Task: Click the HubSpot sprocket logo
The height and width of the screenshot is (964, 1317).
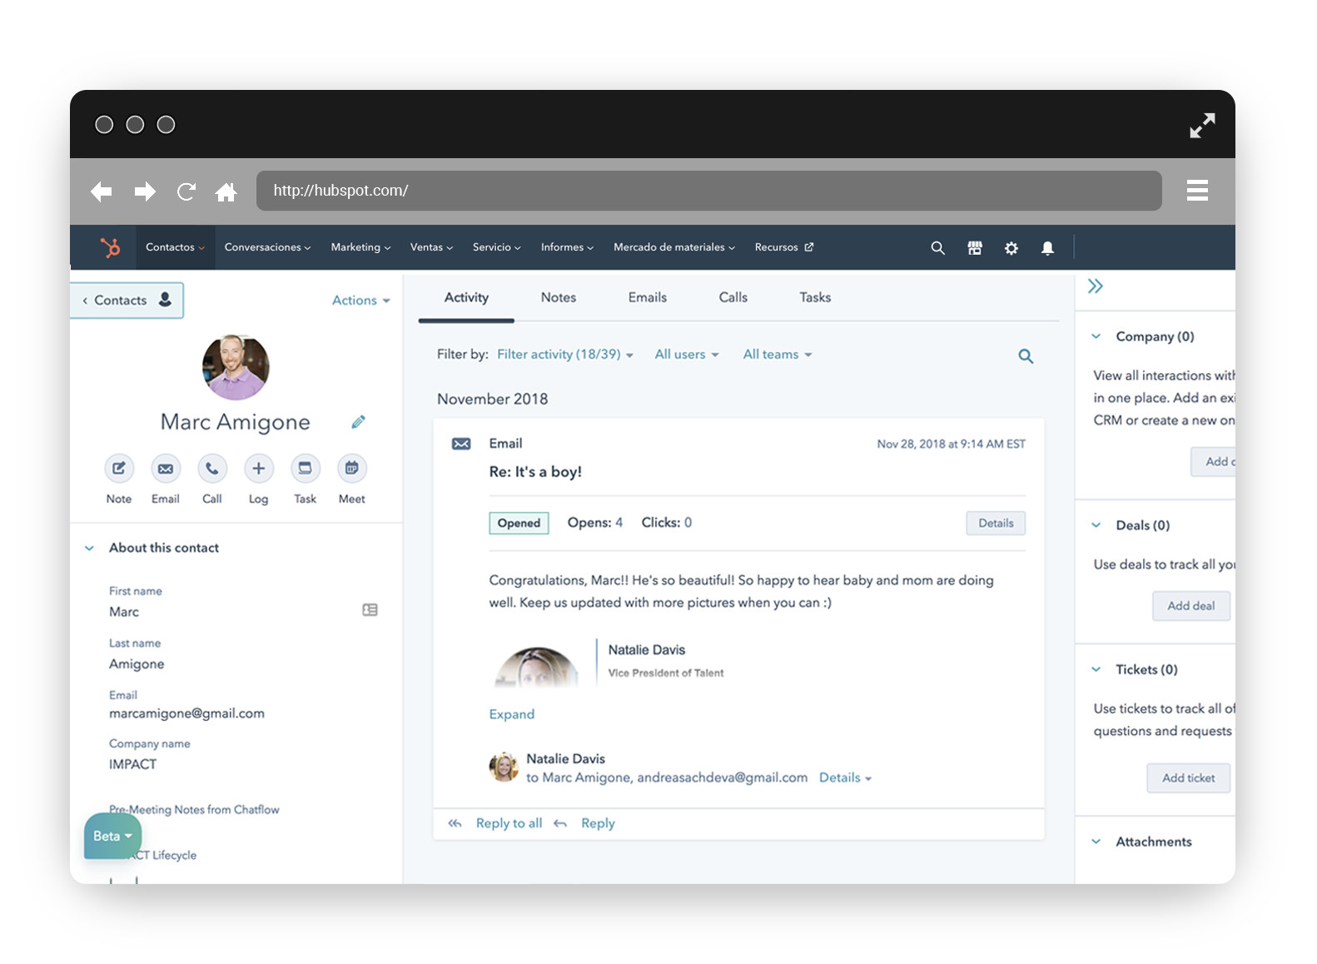Action: pyautogui.click(x=111, y=247)
